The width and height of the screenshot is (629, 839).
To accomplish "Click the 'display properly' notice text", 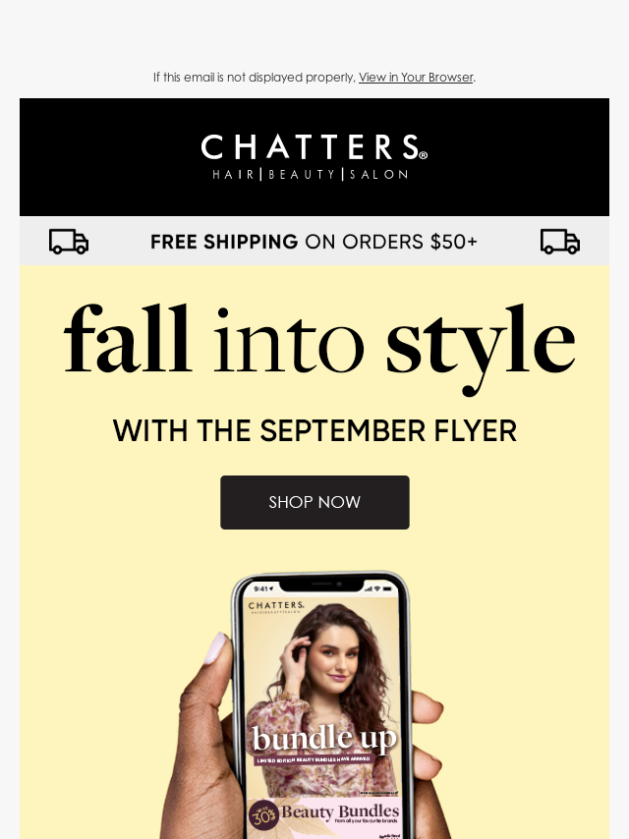I will coord(255,77).
